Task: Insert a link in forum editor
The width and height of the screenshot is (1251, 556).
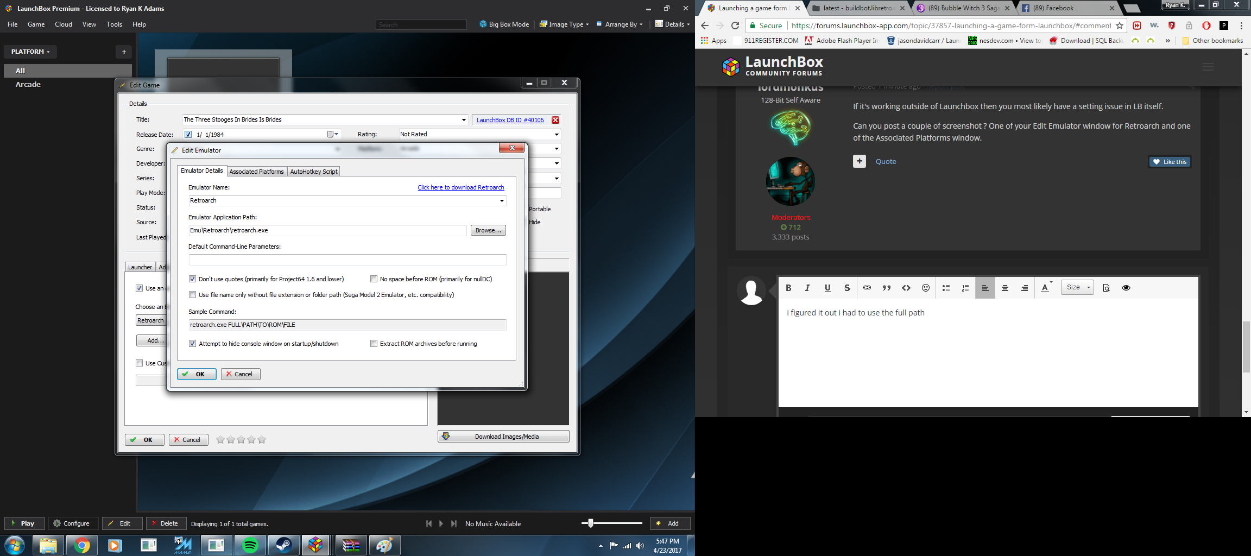Action: pyautogui.click(x=867, y=288)
